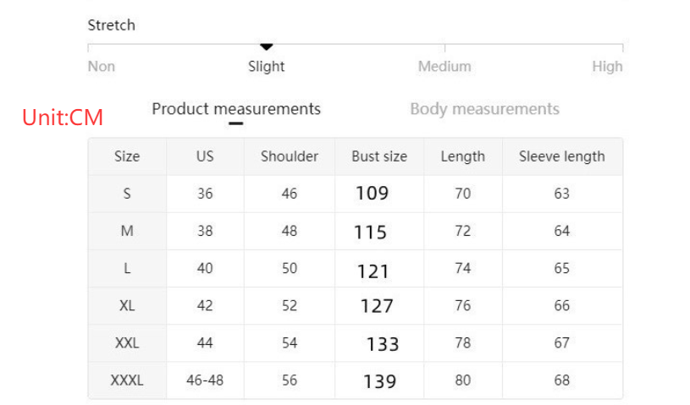Screen dimensions: 690x405
Task: Select the Product measurements tab
Action: tap(236, 109)
